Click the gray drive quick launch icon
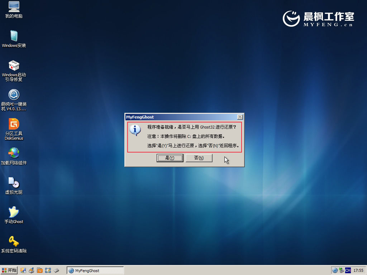The image size is (367, 275). [x=56, y=270]
